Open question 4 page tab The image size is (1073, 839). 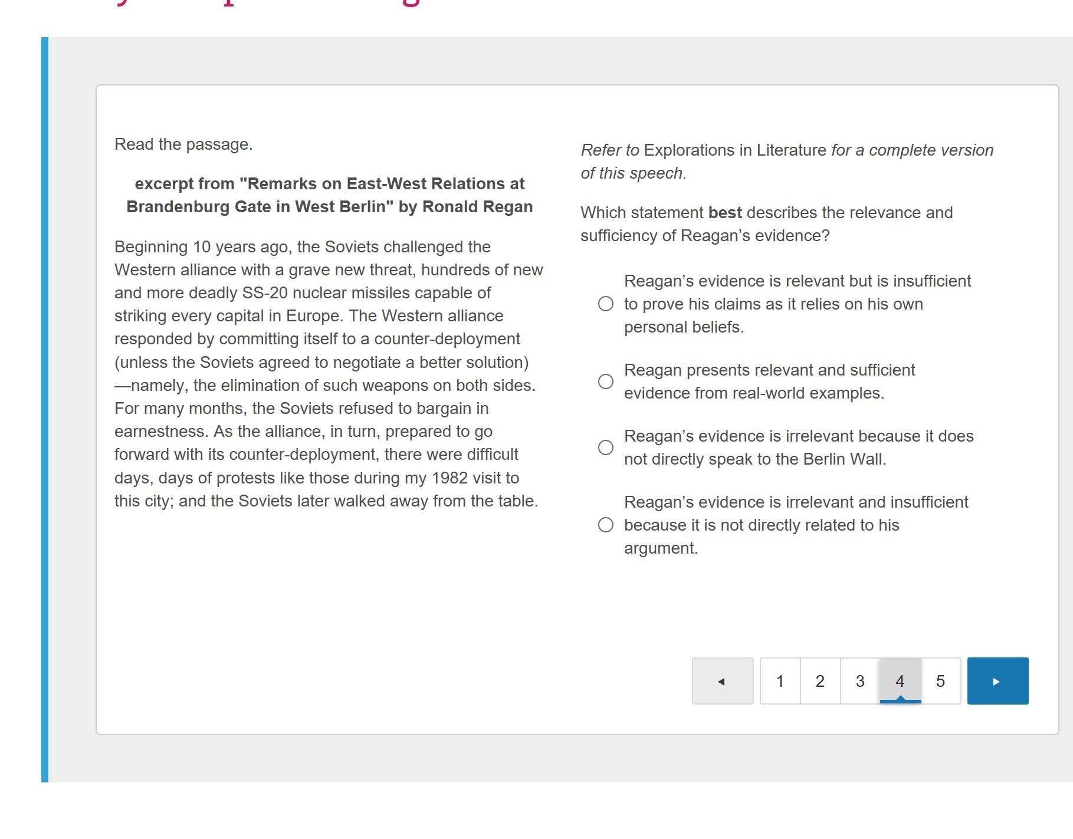point(900,681)
